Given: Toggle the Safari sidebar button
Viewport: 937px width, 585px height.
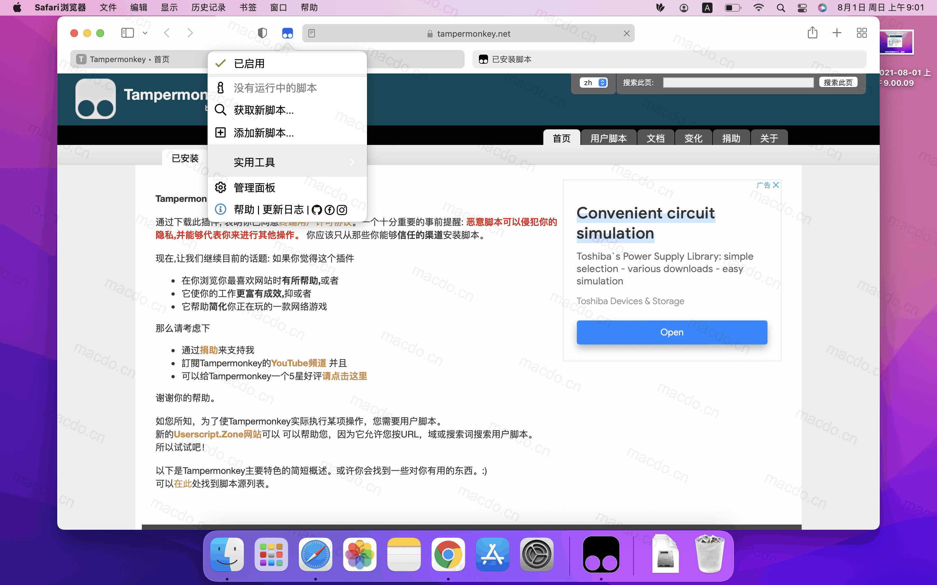Looking at the screenshot, I should (x=128, y=33).
